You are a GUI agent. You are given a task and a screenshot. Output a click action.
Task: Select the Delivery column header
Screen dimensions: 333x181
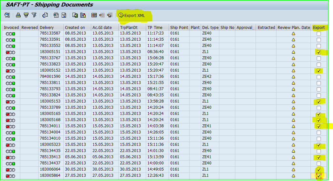(x=47, y=28)
